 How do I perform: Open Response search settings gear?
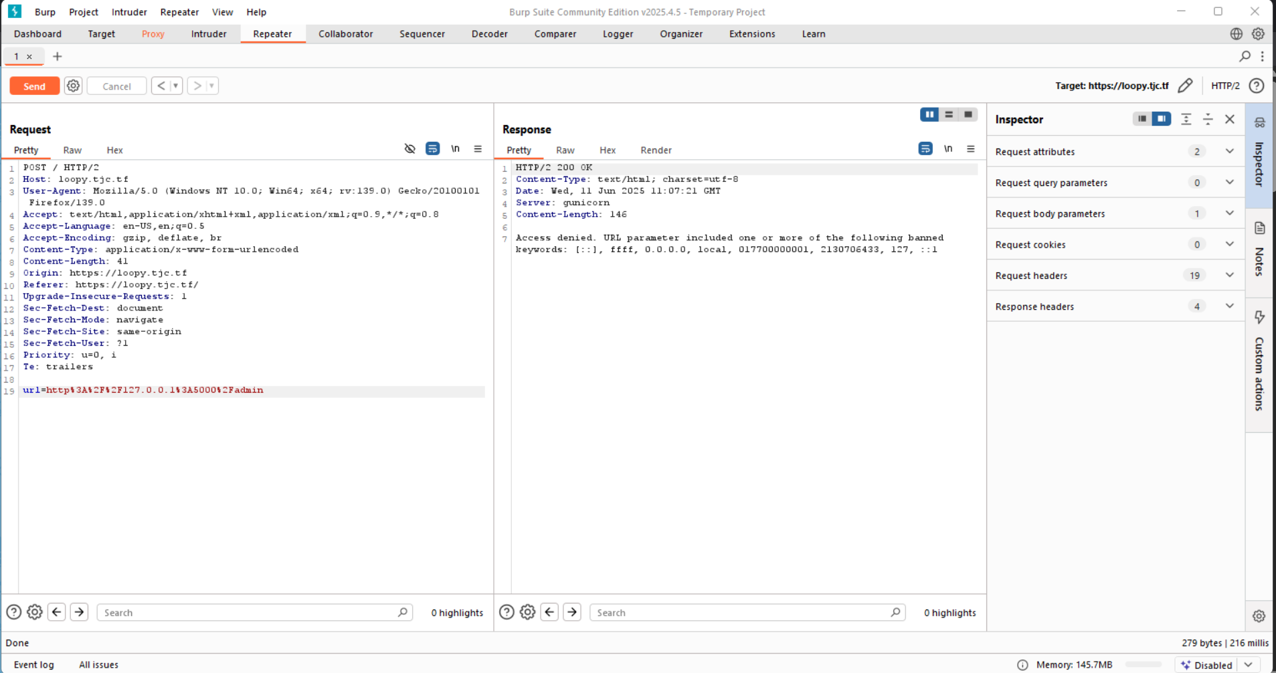tap(528, 612)
